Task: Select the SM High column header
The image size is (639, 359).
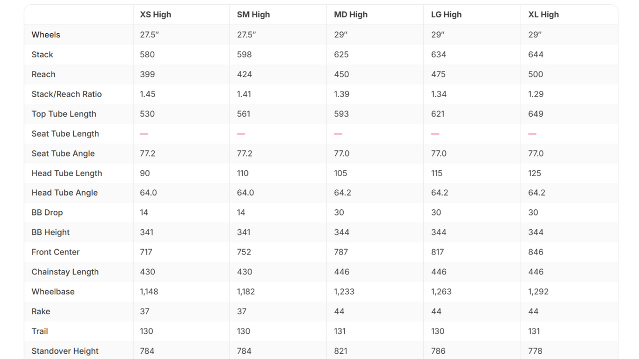Action: click(x=253, y=15)
